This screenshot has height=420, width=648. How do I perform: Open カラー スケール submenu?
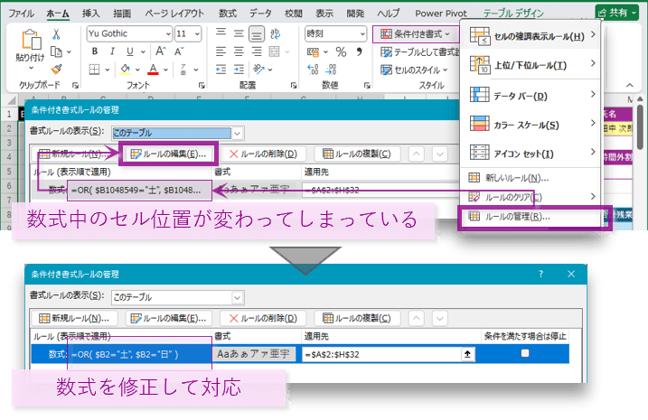click(531, 125)
